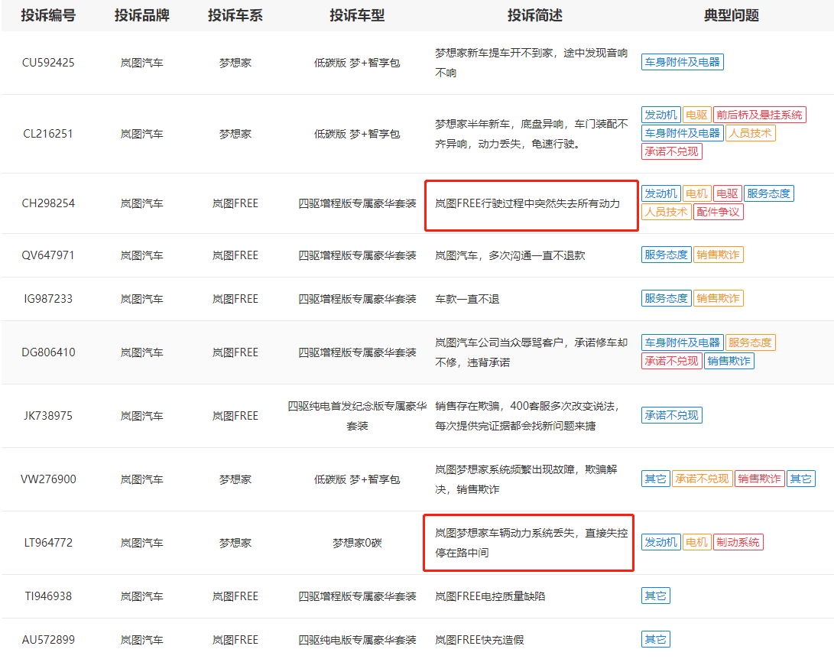Click 发动机 tag in LT964772 row
Viewport: 834px width, 659px height.
(x=661, y=542)
